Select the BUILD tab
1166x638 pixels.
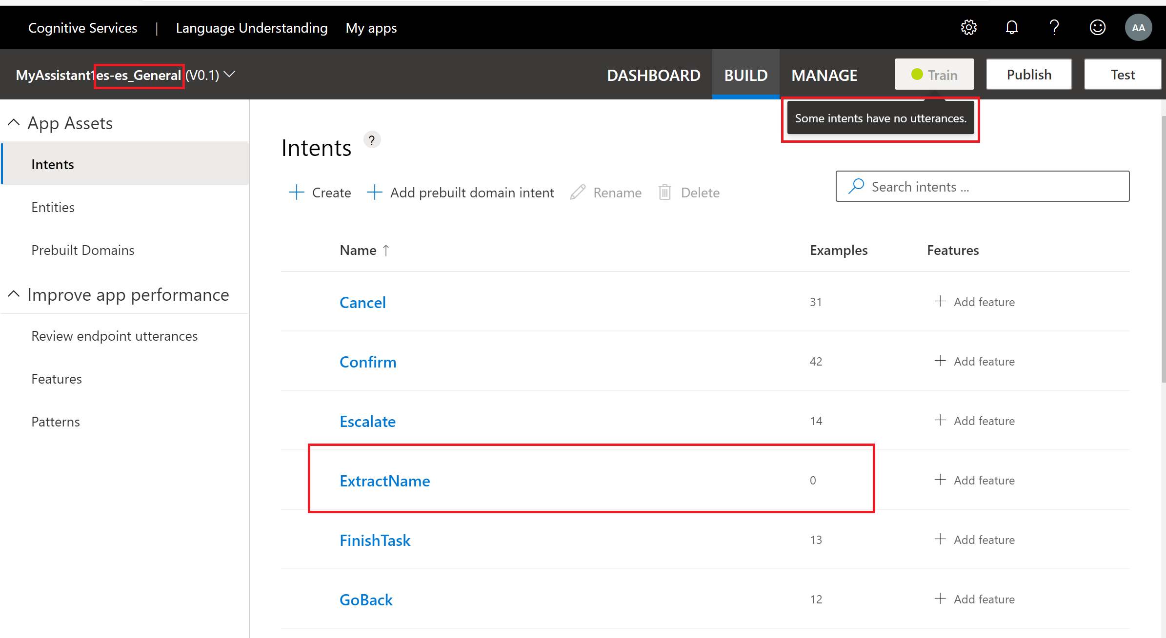[x=746, y=75]
